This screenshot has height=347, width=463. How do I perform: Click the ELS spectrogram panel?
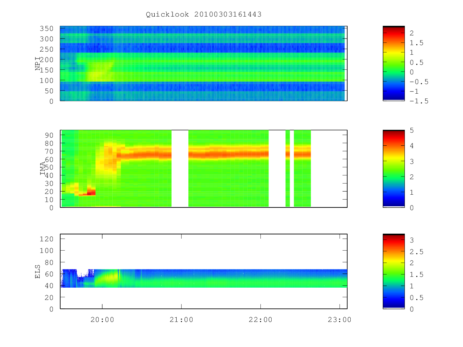click(x=203, y=271)
